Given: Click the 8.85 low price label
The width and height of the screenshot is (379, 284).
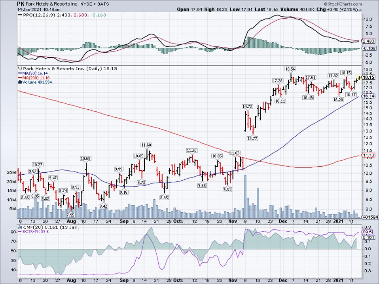Looking at the screenshot, I should coord(164,198).
